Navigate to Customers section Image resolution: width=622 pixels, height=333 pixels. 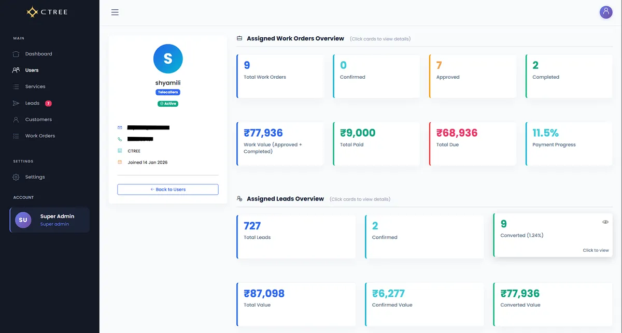pyautogui.click(x=38, y=120)
